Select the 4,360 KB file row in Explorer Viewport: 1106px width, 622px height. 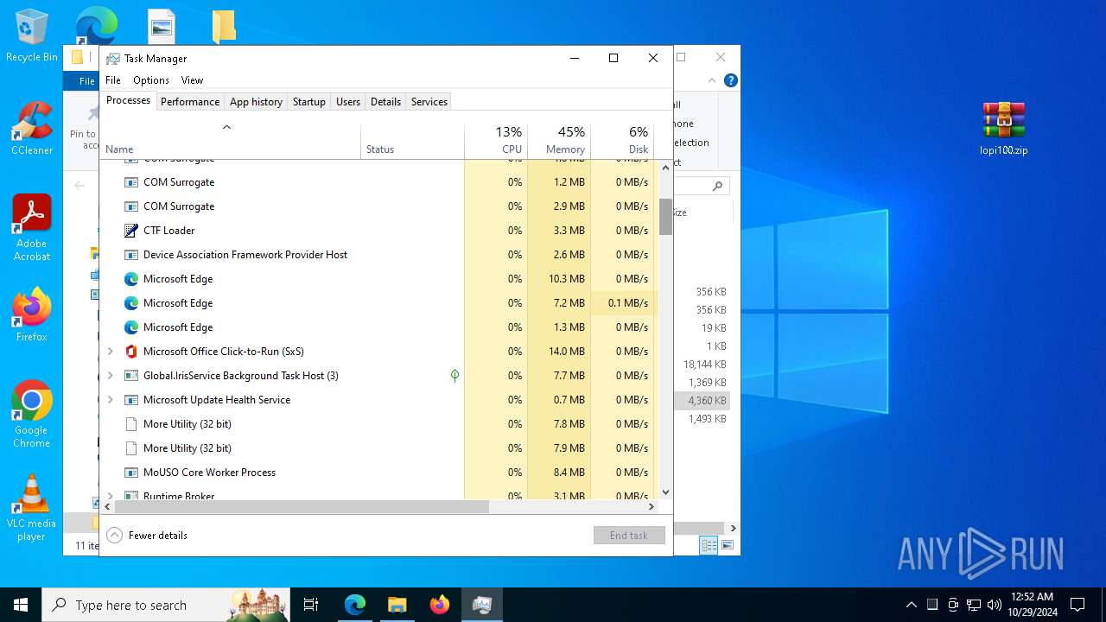[x=702, y=401]
